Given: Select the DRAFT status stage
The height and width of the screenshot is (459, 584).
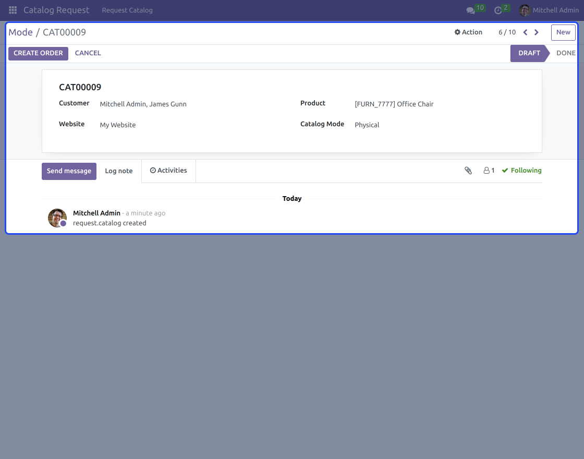Looking at the screenshot, I should pos(529,53).
